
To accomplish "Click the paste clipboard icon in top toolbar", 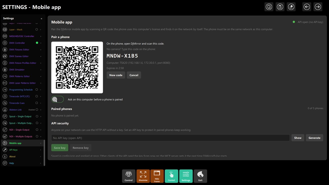I will click(x=280, y=7).
